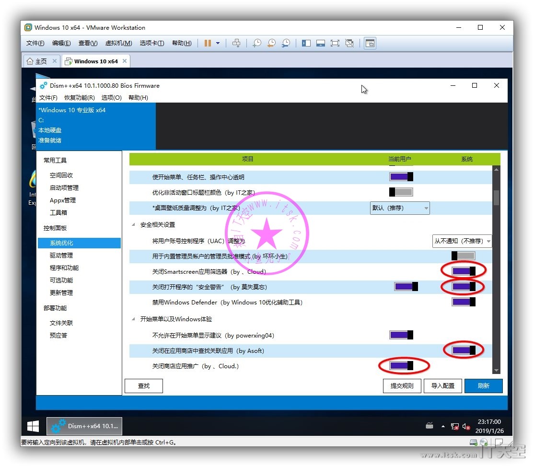Open VMware 查看(V) menu
The width and height of the screenshot is (534, 467).
click(88, 43)
